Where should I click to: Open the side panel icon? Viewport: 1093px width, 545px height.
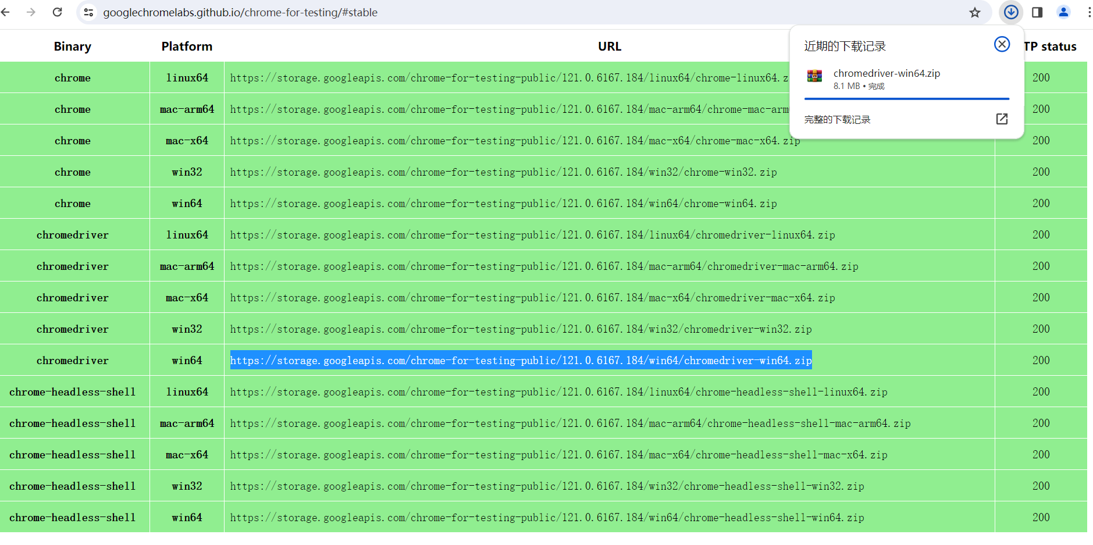(1037, 12)
